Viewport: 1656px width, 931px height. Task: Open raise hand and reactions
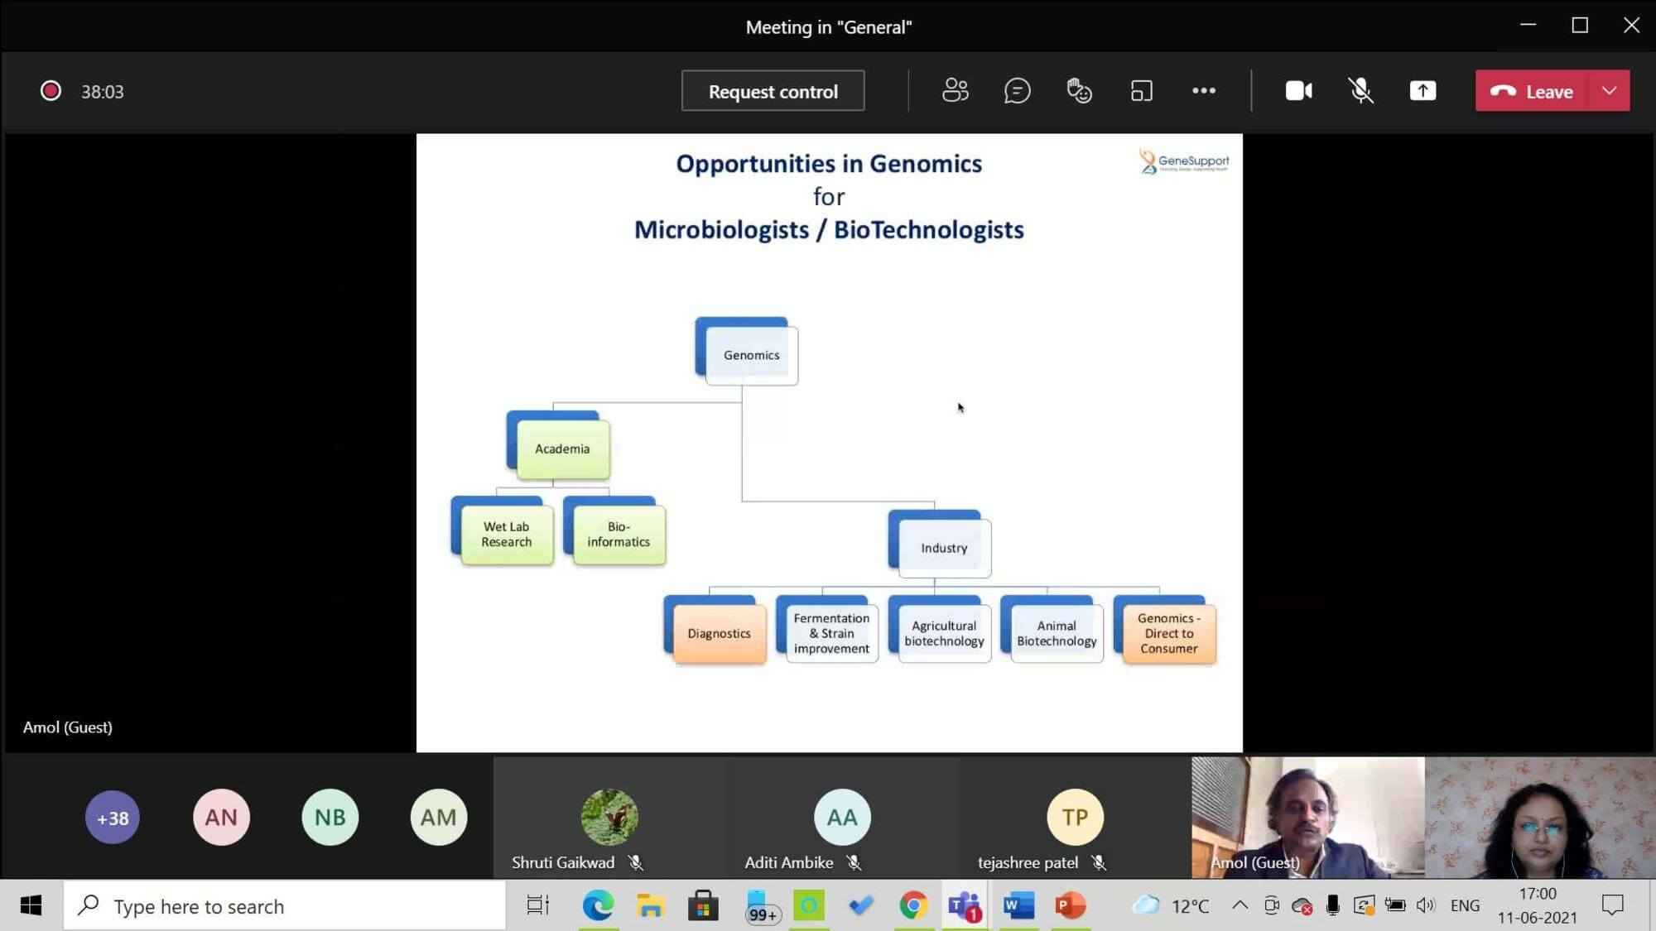[x=1079, y=91]
